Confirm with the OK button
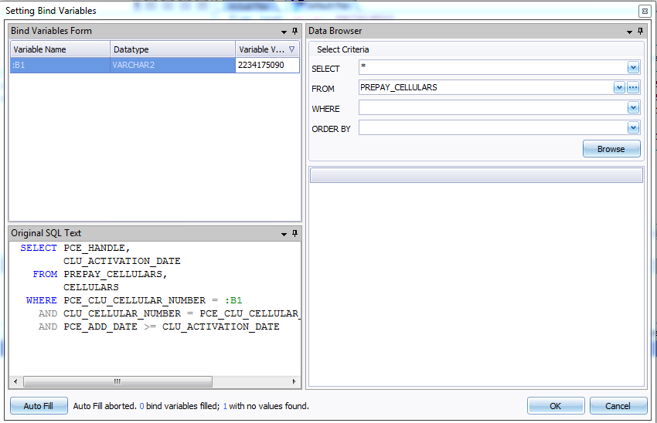 [x=556, y=406]
